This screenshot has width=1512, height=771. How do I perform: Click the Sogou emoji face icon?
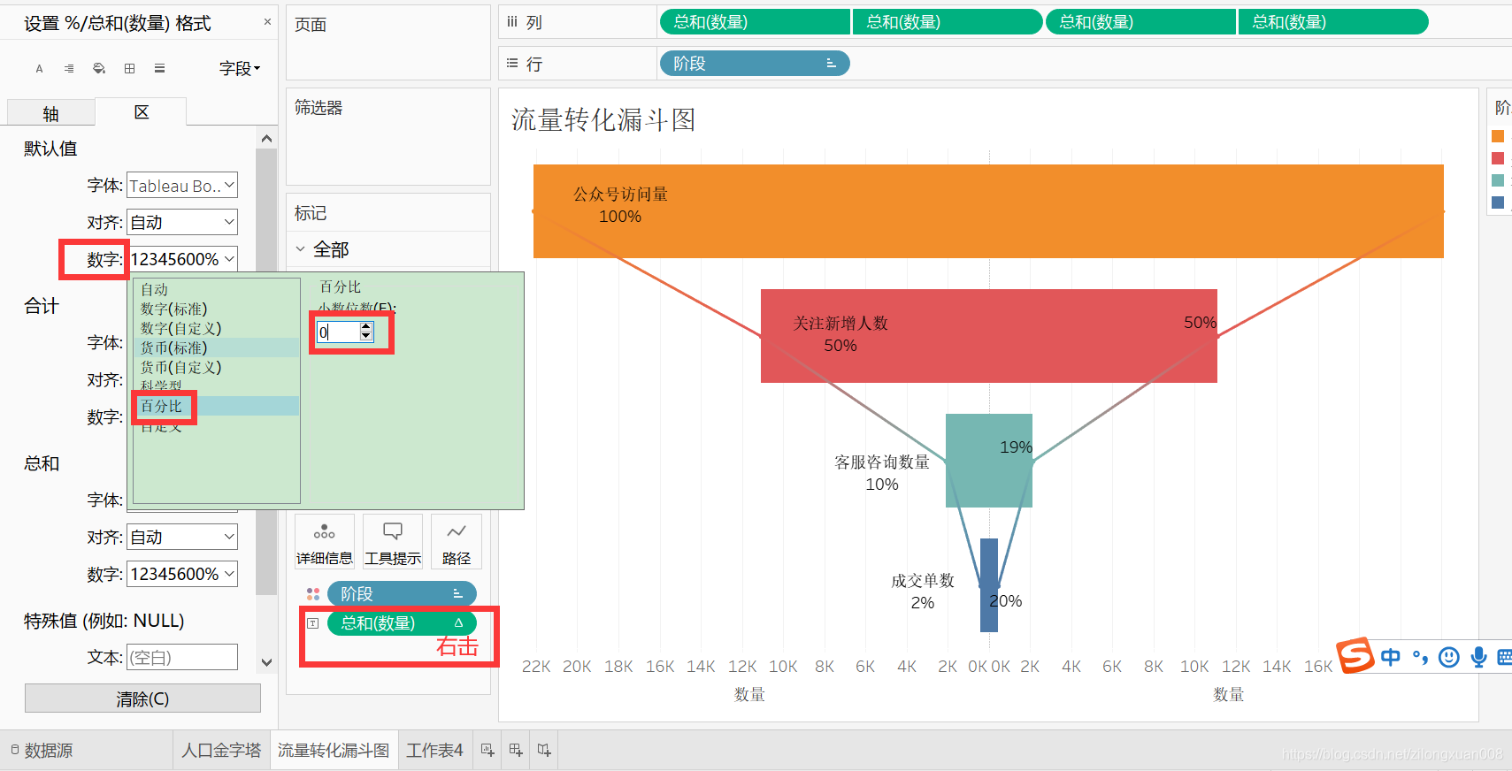coord(1449,657)
